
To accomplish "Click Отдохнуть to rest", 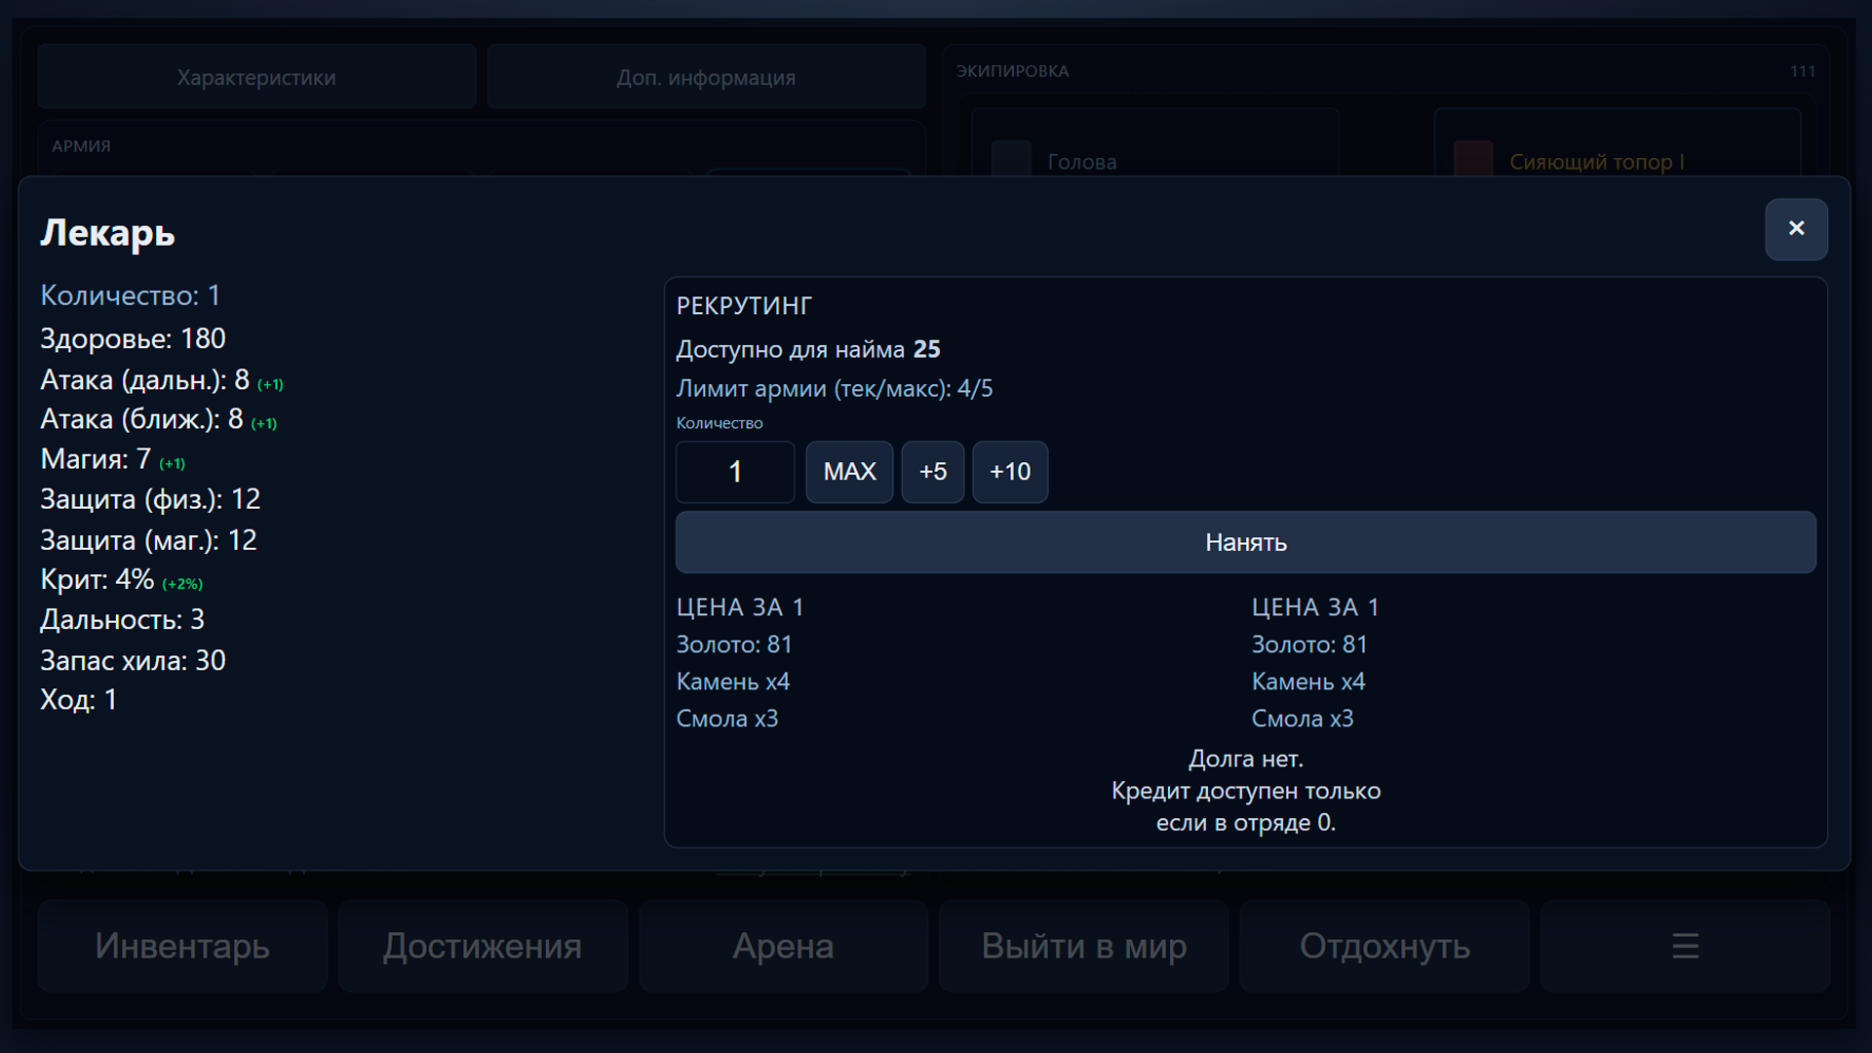I will pos(1383,946).
